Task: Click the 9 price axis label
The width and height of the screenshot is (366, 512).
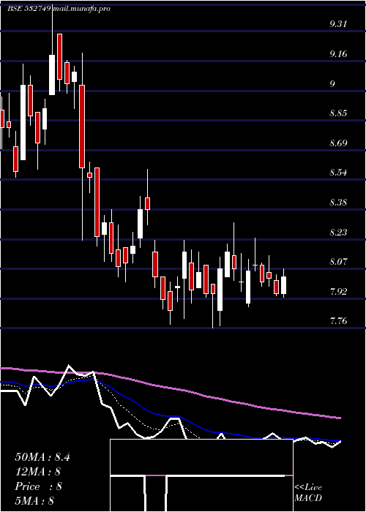Action: click(332, 84)
